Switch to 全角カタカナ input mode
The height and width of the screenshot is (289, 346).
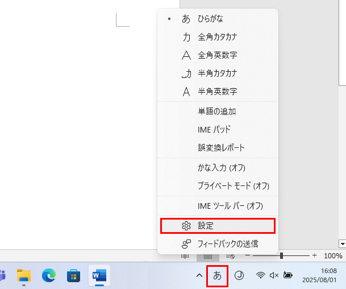pos(217,37)
